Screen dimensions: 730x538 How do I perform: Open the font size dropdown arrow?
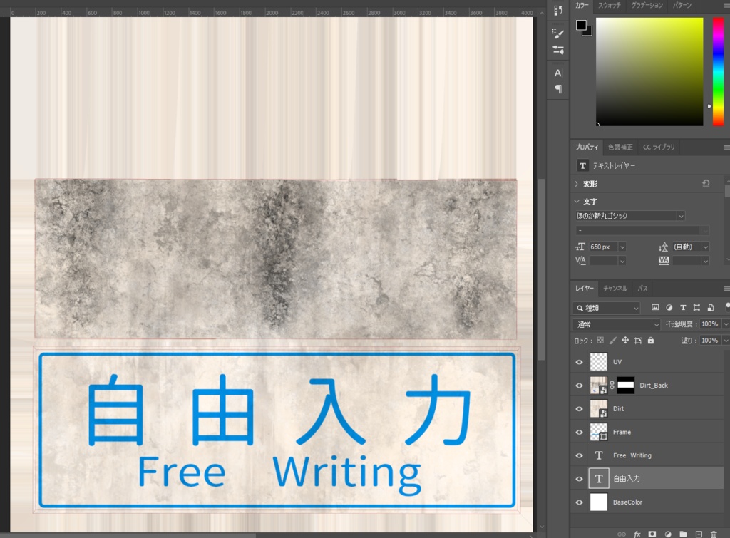(622, 247)
